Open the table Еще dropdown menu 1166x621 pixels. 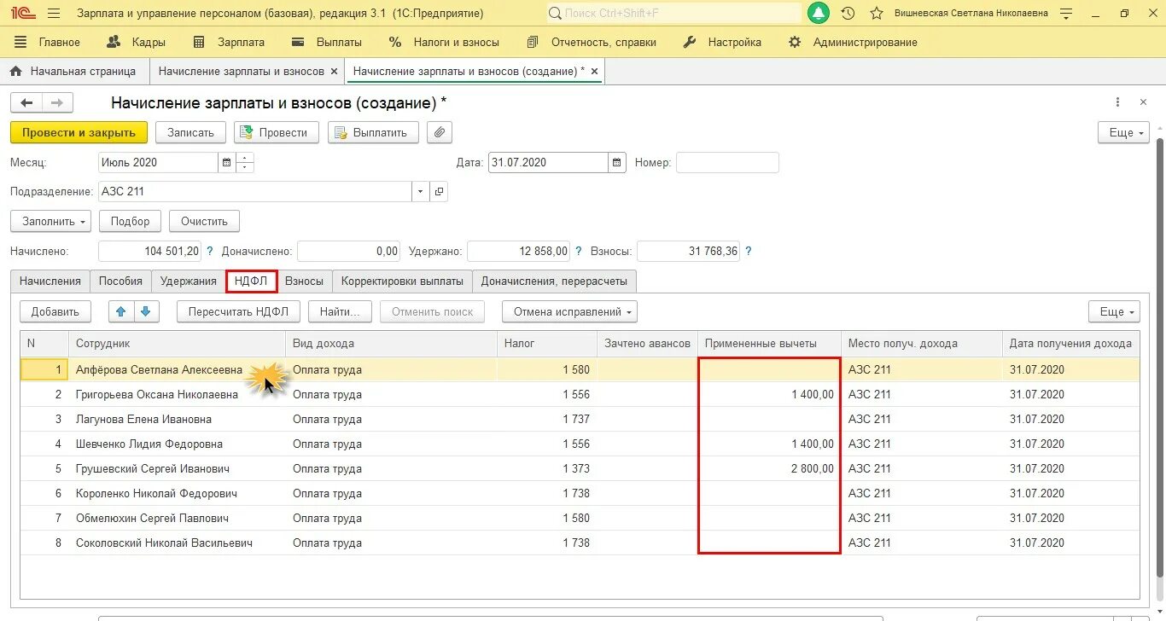(x=1114, y=311)
